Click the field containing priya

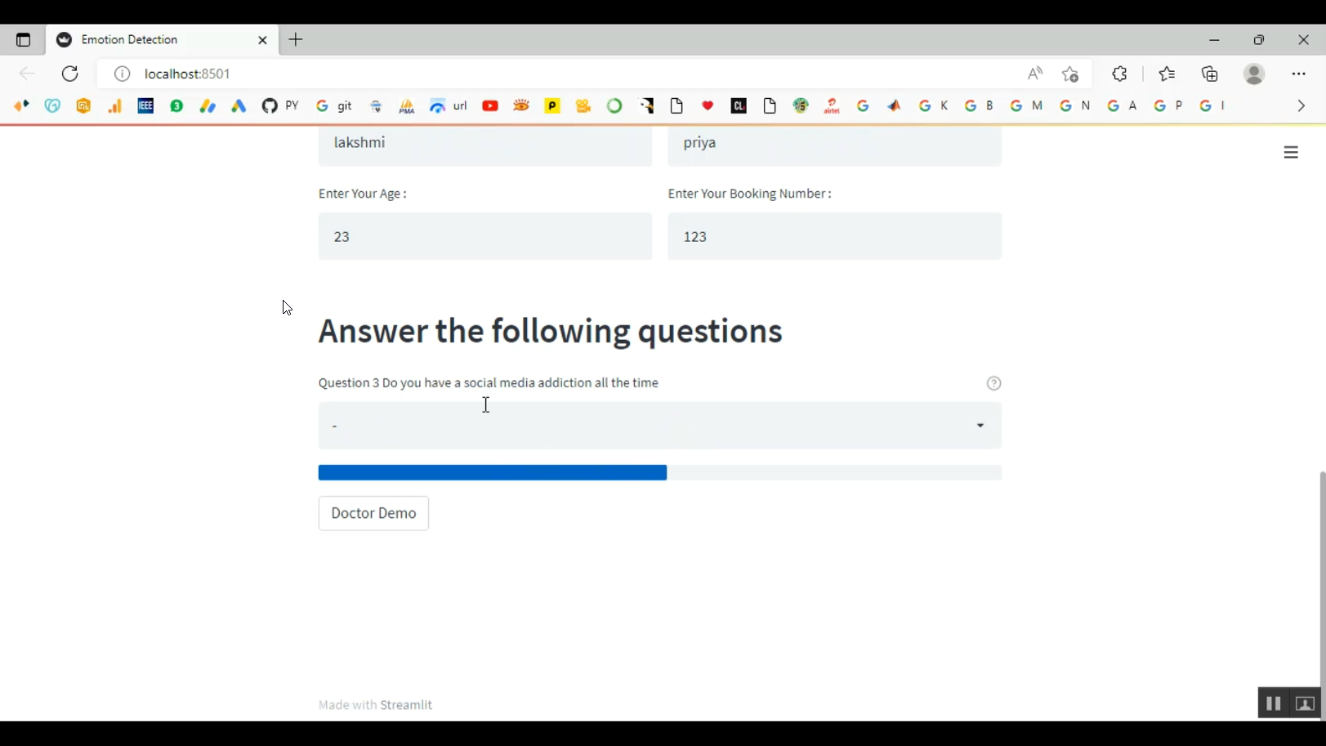tap(834, 145)
